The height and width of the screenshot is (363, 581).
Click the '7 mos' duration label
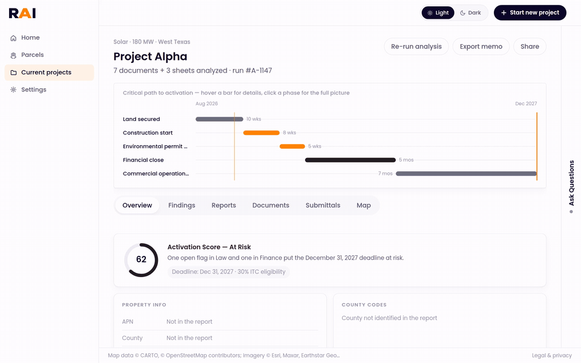coord(386,174)
